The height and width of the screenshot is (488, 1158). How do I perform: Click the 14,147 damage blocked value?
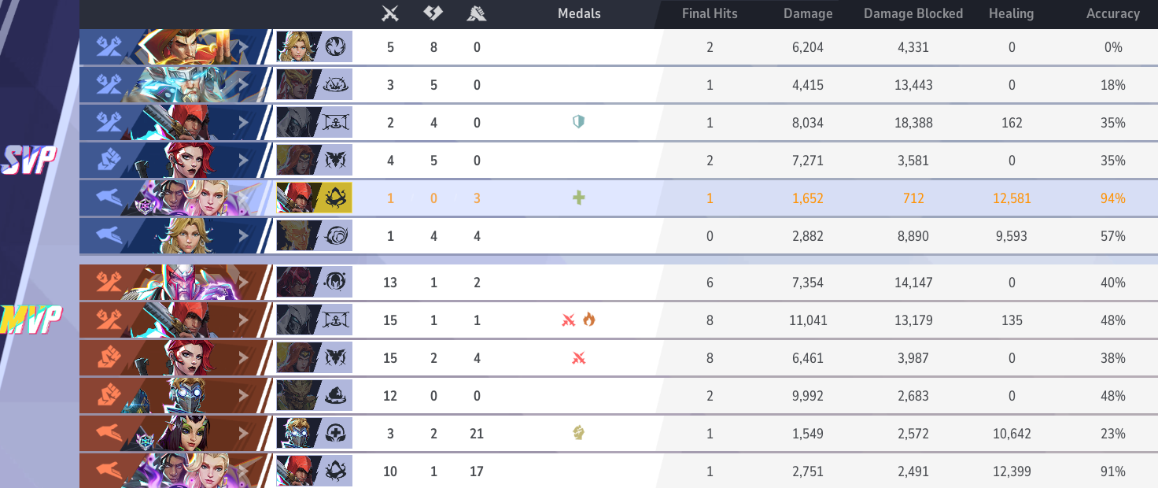[x=913, y=283]
